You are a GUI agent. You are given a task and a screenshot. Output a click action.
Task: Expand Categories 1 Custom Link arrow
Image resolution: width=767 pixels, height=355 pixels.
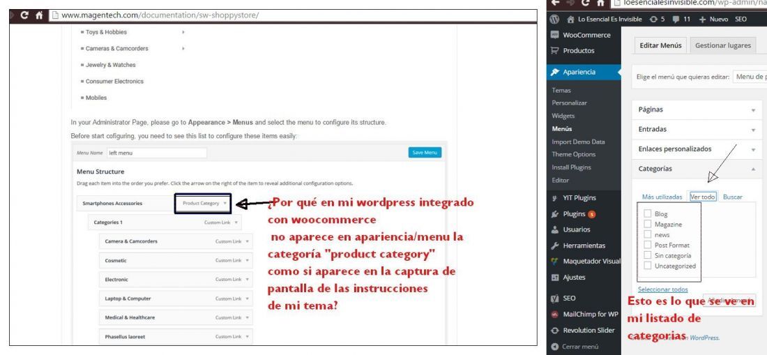tap(236, 222)
